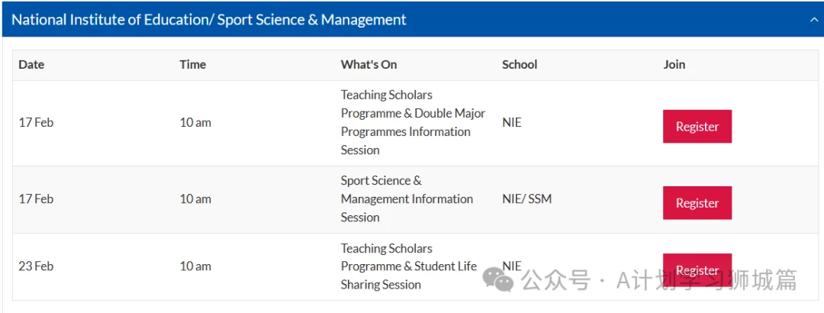The width and height of the screenshot is (824, 313).
Task: Select the 23 Feb date cell
Action: (37, 266)
